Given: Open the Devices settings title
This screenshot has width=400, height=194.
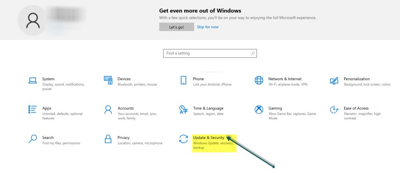Looking at the screenshot, I should click(124, 79).
